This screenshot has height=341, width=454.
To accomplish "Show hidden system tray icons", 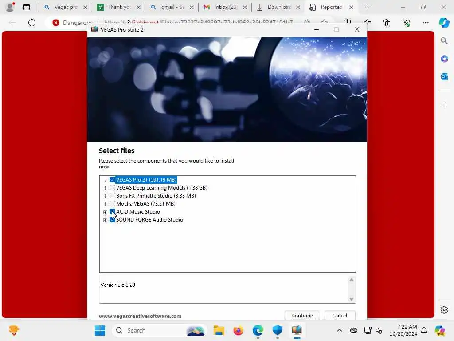I will click(x=340, y=330).
